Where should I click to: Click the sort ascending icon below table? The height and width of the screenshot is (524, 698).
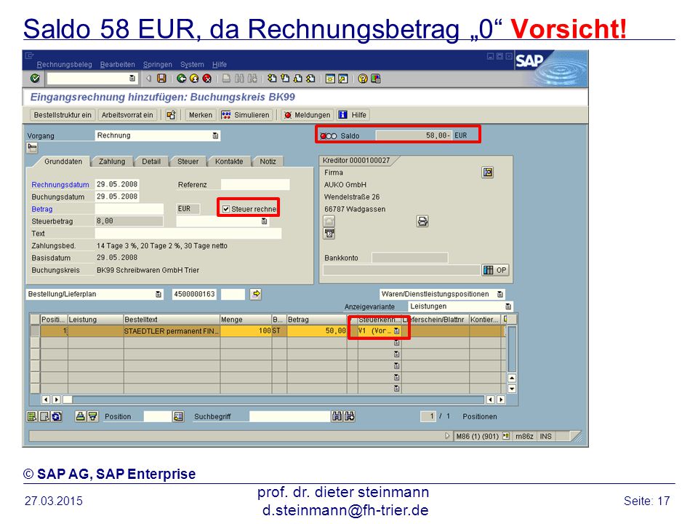click(x=80, y=416)
